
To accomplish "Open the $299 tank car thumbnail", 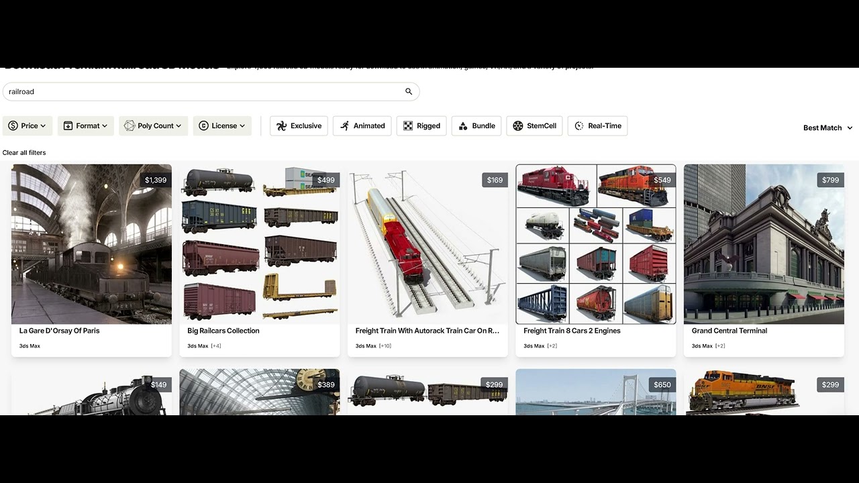I will (427, 392).
